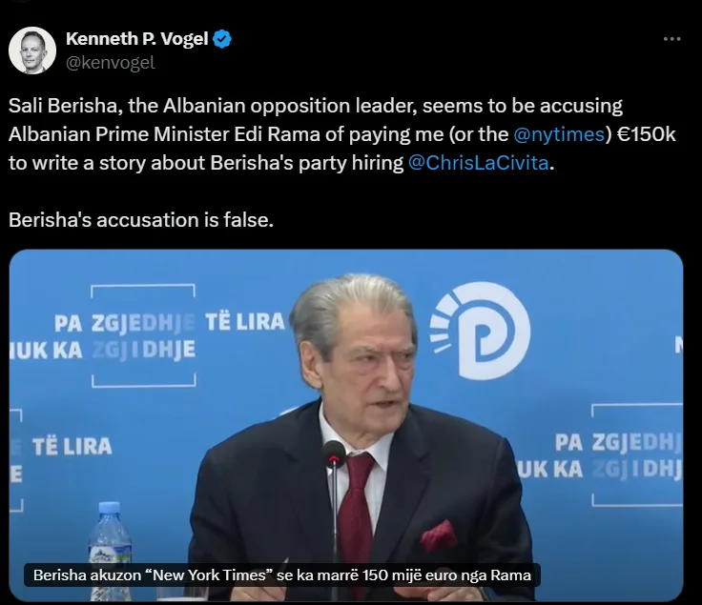Open the @nytimes mention link
The width and height of the screenshot is (702, 605).
[559, 134]
